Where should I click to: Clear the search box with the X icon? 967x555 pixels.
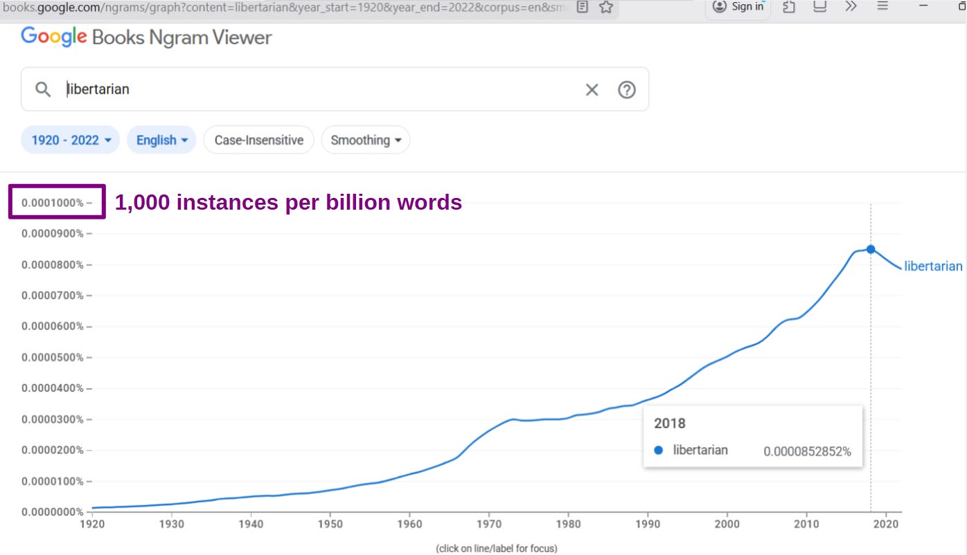click(592, 89)
